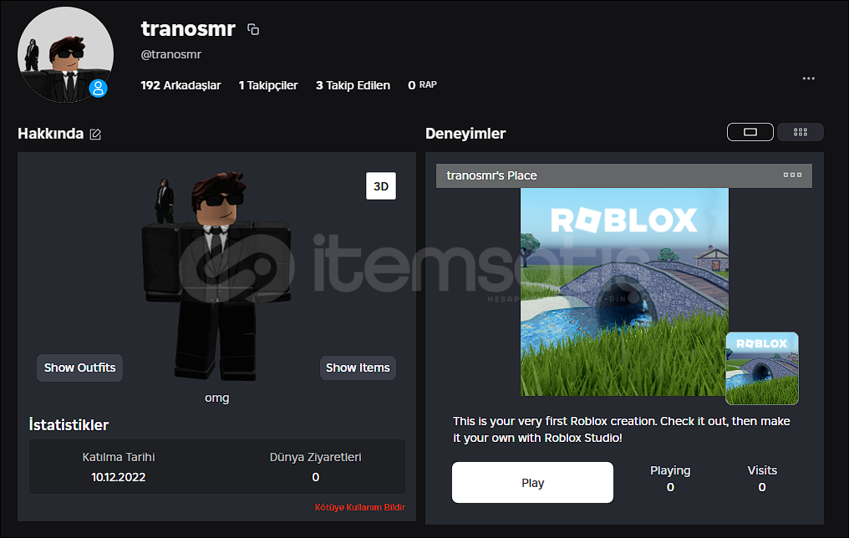The image size is (849, 538).
Task: Switch experiences to single slideshow view
Action: (750, 132)
